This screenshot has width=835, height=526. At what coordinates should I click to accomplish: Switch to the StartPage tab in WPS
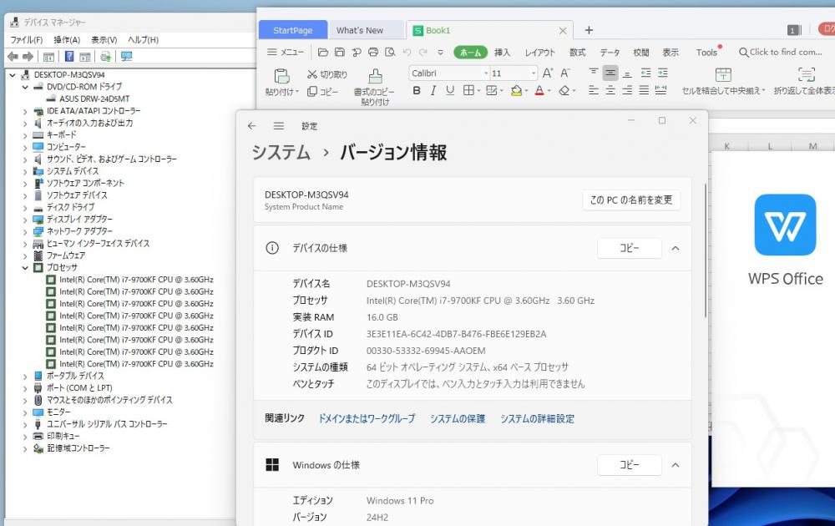pyautogui.click(x=292, y=30)
